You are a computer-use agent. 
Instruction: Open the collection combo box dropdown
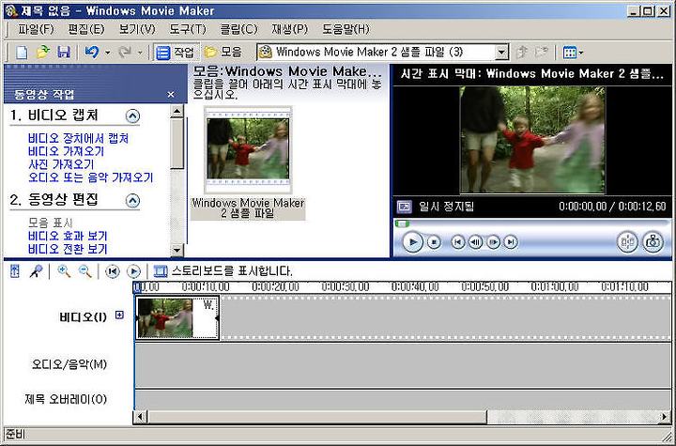click(x=501, y=53)
